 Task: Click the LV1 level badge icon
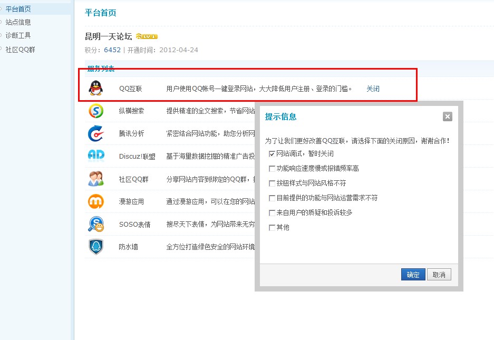point(147,36)
